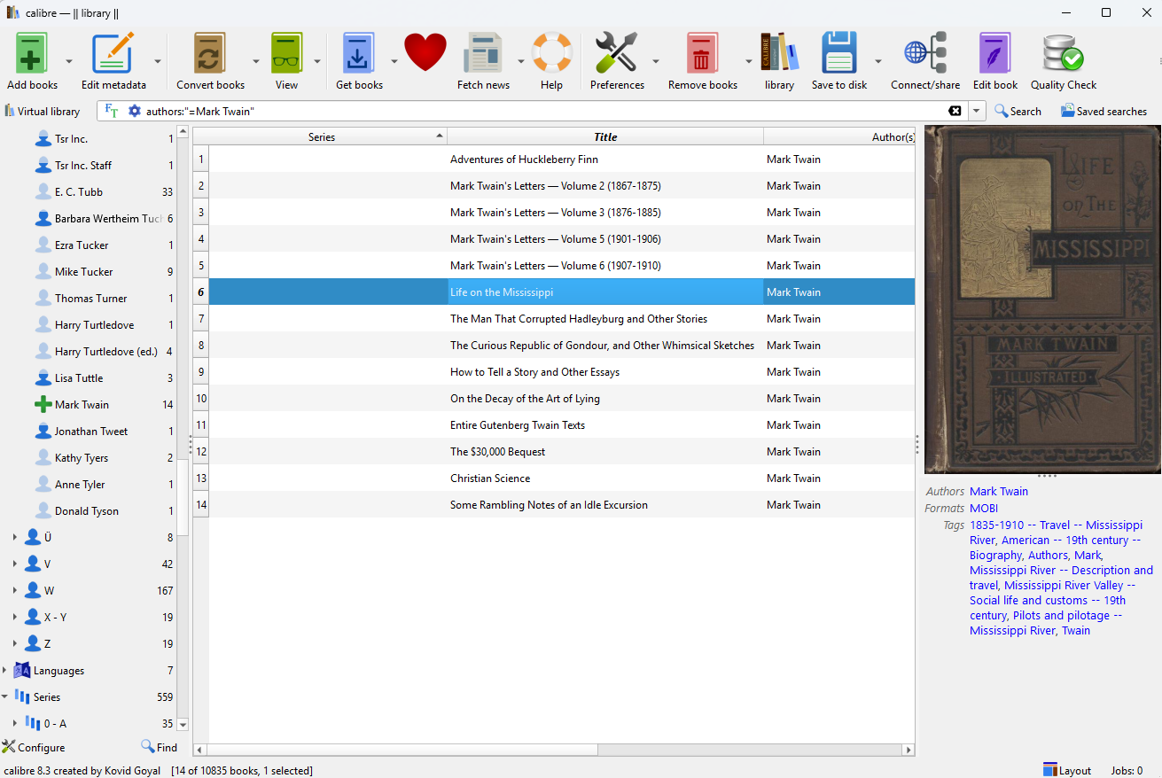This screenshot has height=778, width=1162.
Task: Clear the search box with the X button
Action: coord(955,111)
